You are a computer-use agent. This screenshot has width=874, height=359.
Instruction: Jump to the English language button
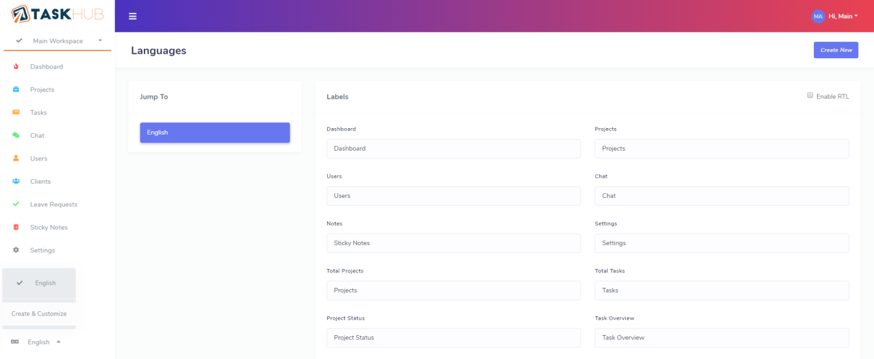point(214,133)
